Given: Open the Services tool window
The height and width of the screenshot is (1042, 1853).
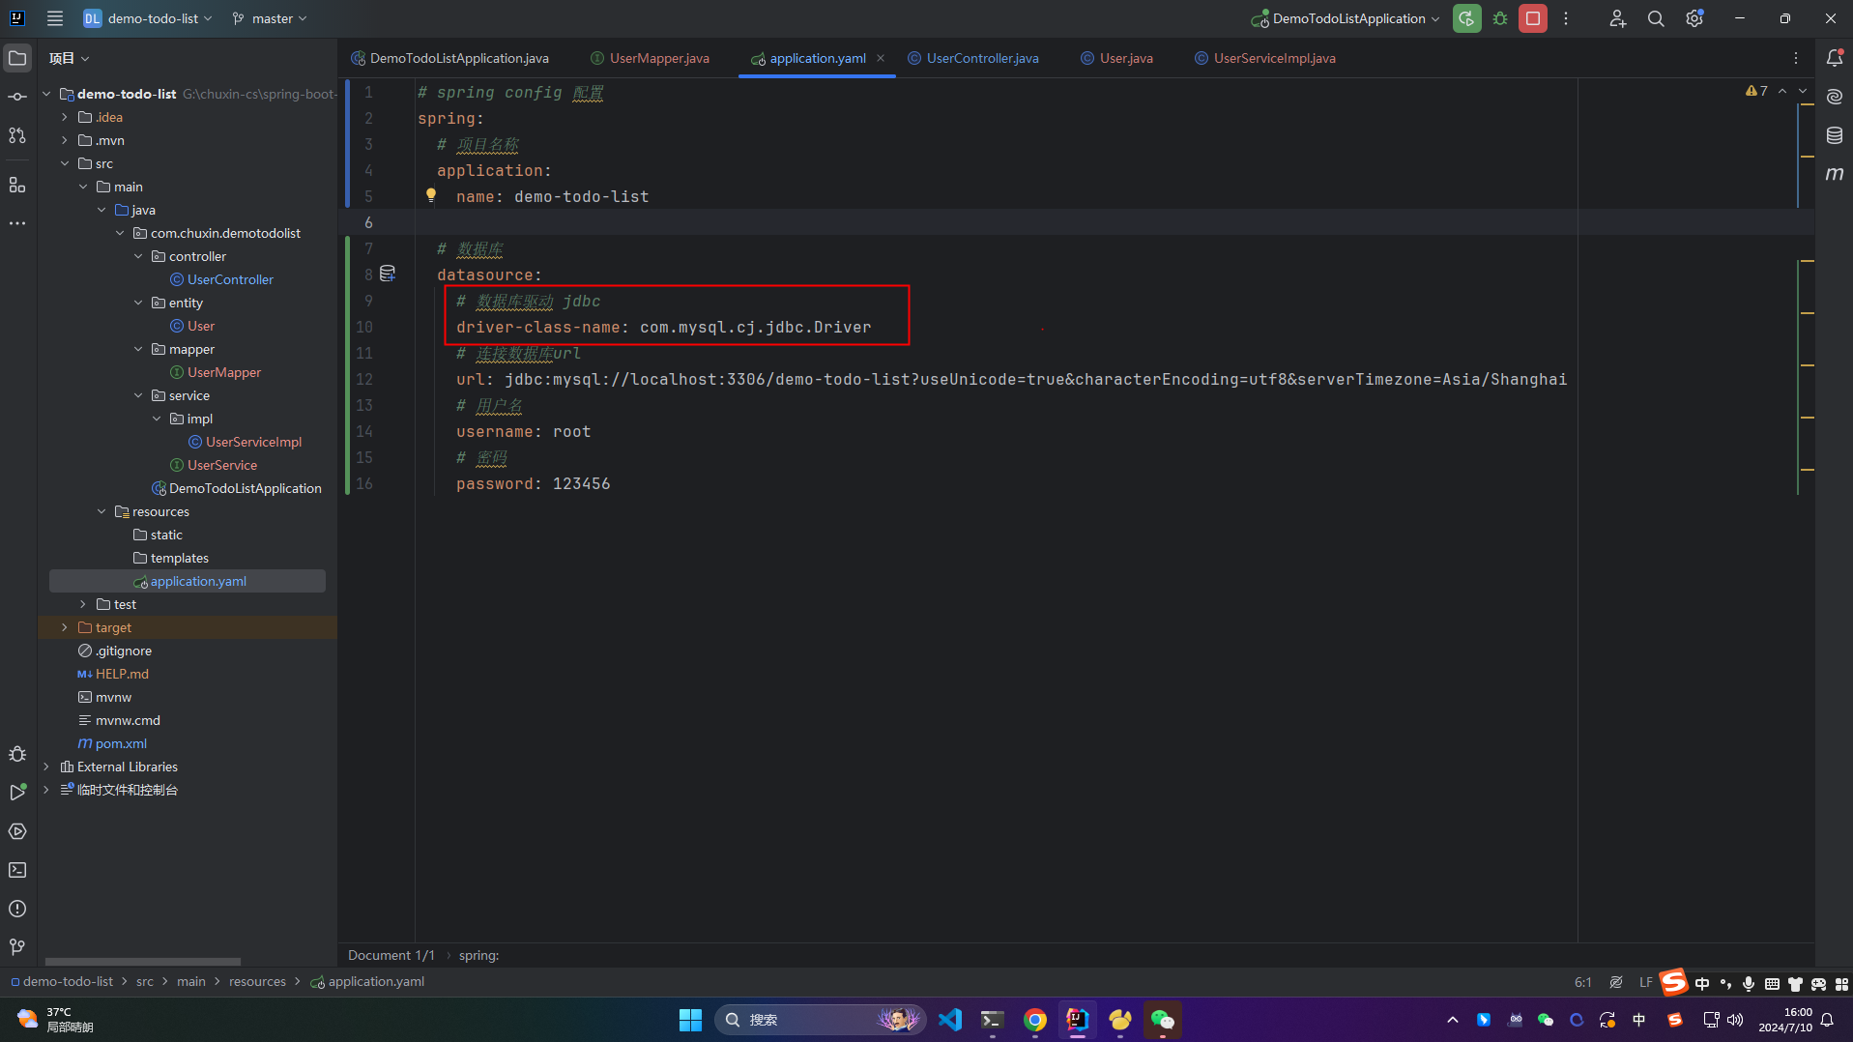Looking at the screenshot, I should pos(17,831).
